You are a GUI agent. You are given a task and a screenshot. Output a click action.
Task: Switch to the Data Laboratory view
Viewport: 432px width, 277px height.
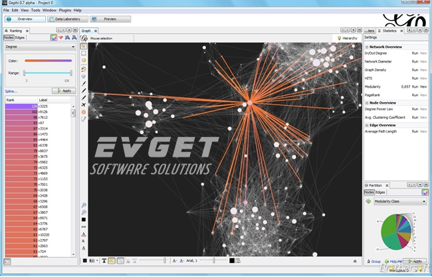click(68, 19)
